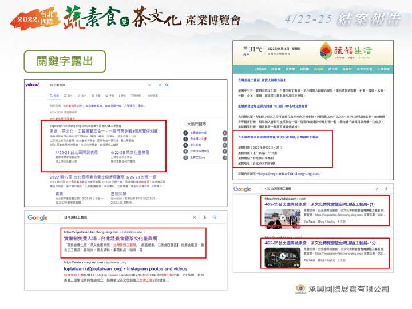Click the blue heading inside the red box on 蔬福生活
This screenshot has height=309, width=412.
278,137
